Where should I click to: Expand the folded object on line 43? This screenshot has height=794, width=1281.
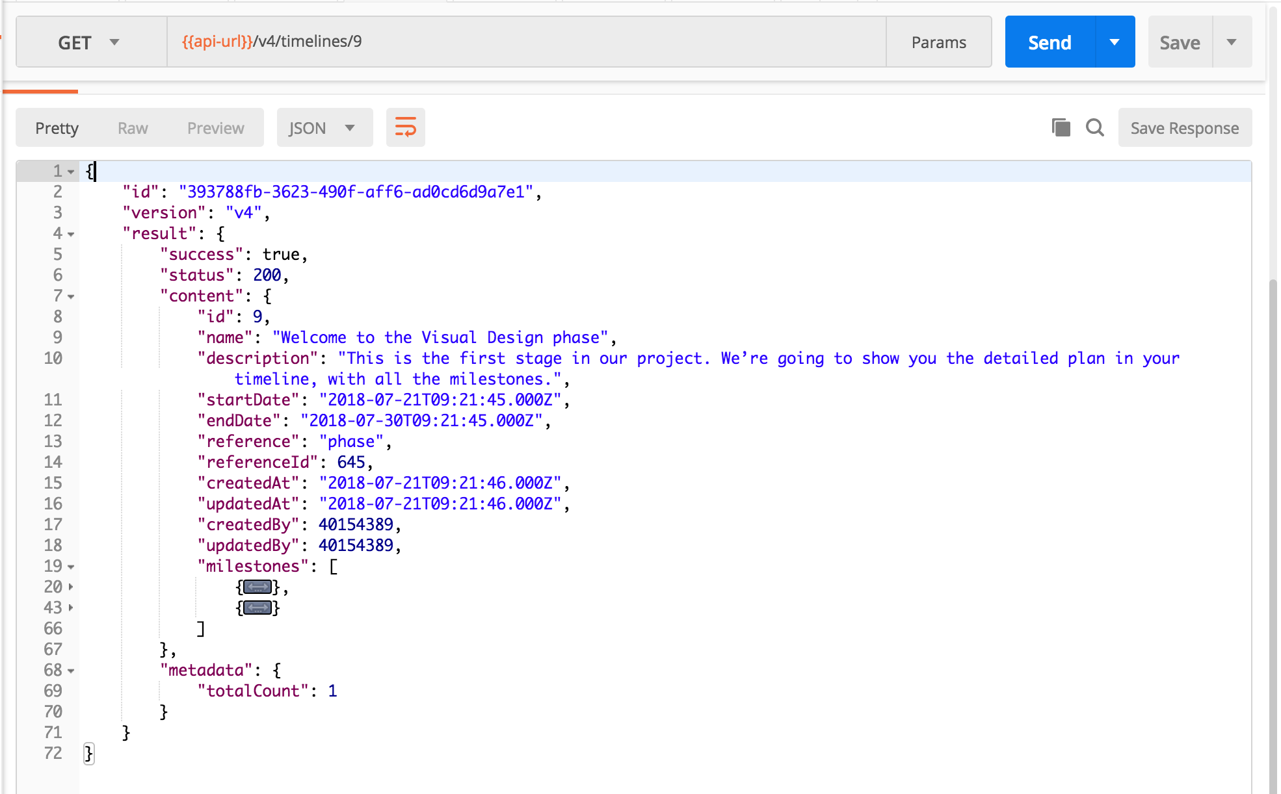point(258,608)
